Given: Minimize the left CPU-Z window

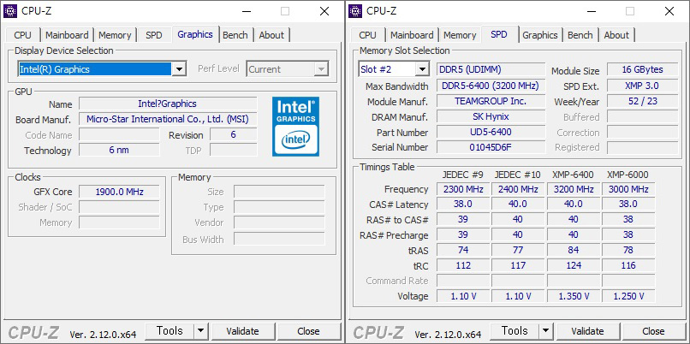Looking at the screenshot, I should [246, 11].
